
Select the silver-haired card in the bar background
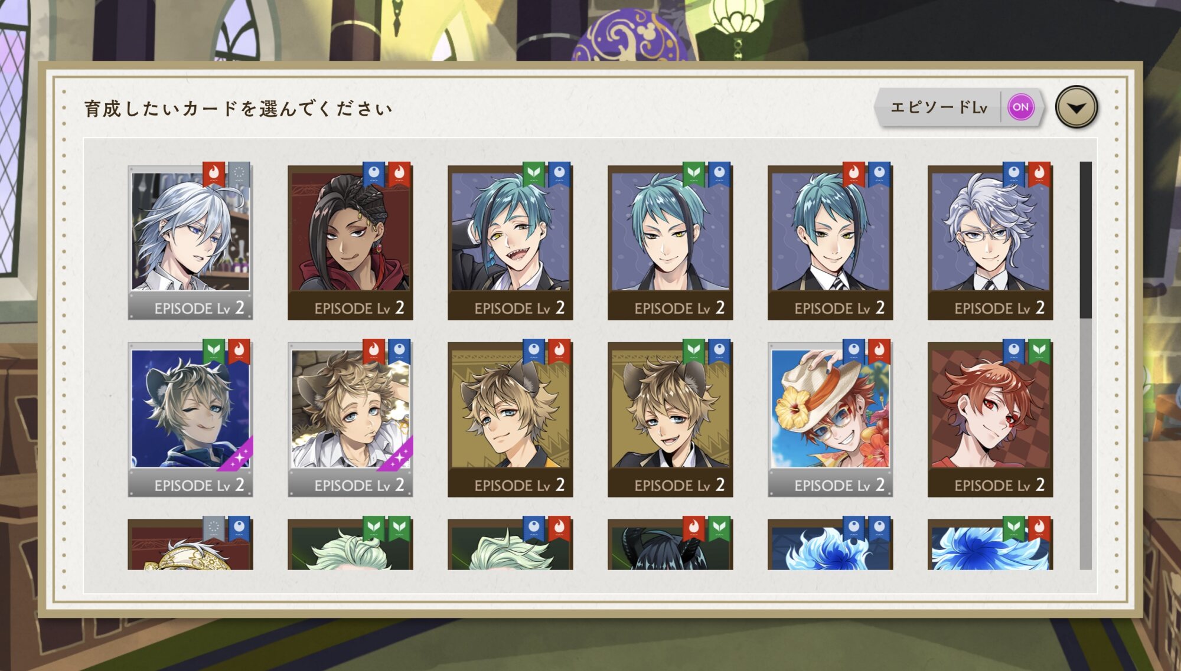coord(190,242)
